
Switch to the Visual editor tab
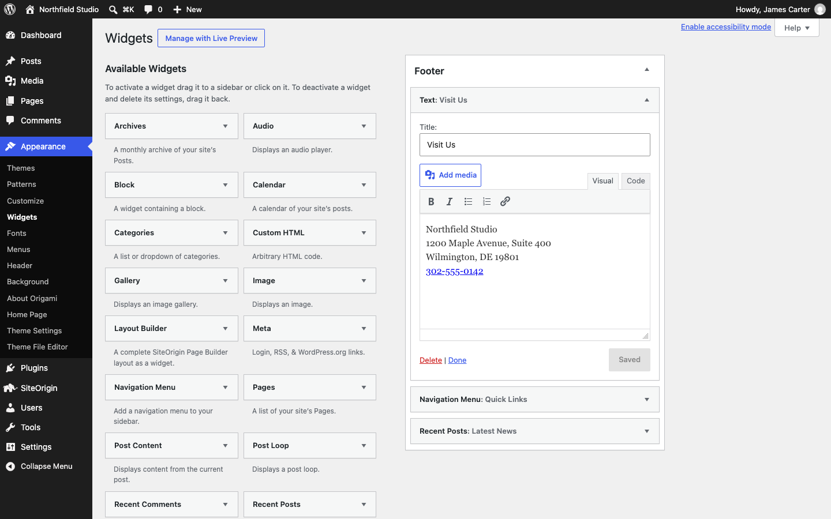pos(602,181)
